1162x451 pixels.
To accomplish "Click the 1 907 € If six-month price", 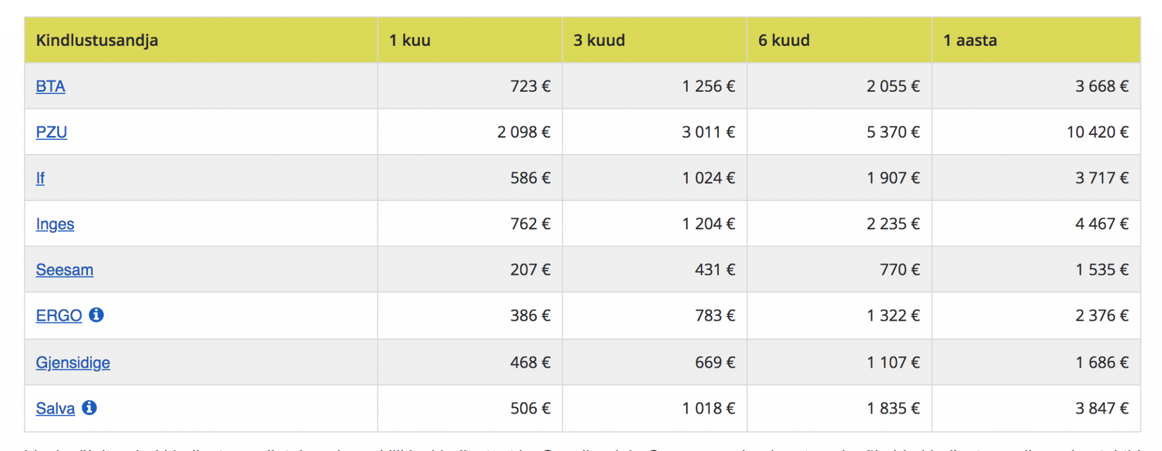I will click(893, 178).
